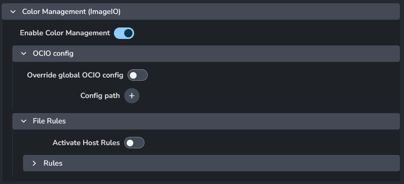Image resolution: width=404 pixels, height=184 pixels.
Task: Click the Rules section chevron arrow
Action: click(34, 163)
